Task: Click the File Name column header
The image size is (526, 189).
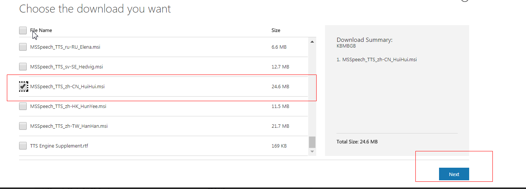Action: 41,30
